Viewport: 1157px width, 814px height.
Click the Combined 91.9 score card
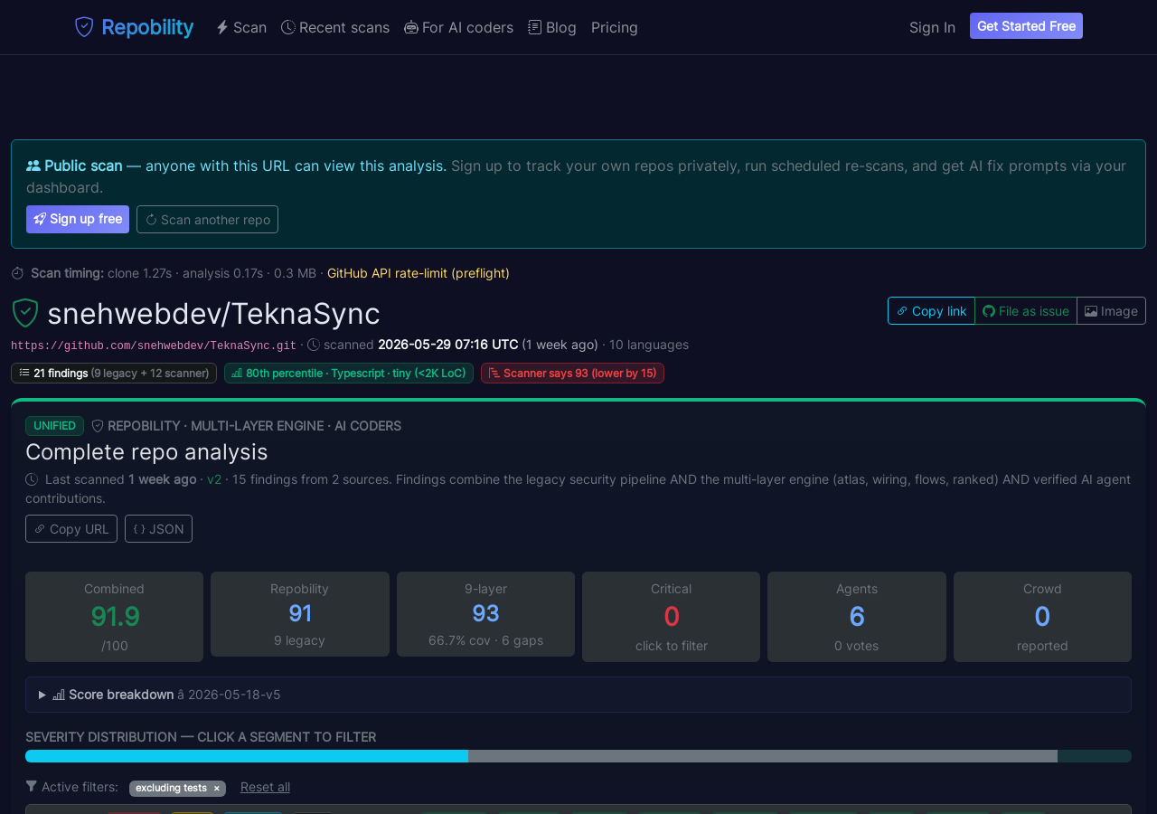[x=114, y=617]
